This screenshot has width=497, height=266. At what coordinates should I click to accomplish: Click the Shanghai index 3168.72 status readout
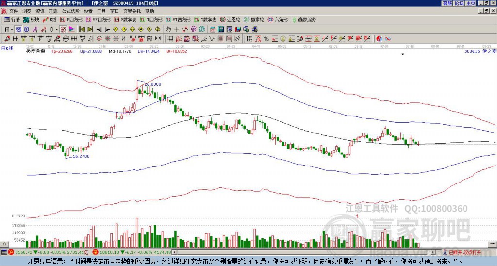coord(49,252)
